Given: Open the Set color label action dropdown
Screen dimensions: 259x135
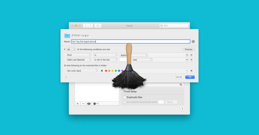Looking at the screenshot, I should coord(82,71).
